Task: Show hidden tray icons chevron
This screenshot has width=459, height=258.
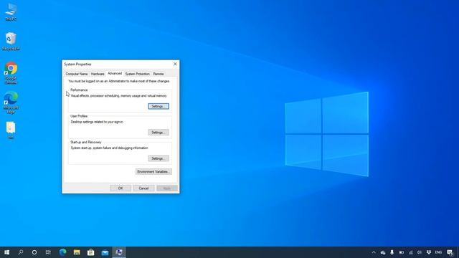Action: pyautogui.click(x=374, y=252)
